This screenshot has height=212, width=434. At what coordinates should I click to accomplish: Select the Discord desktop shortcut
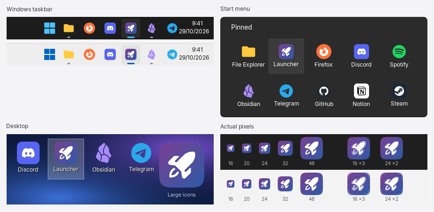click(28, 158)
